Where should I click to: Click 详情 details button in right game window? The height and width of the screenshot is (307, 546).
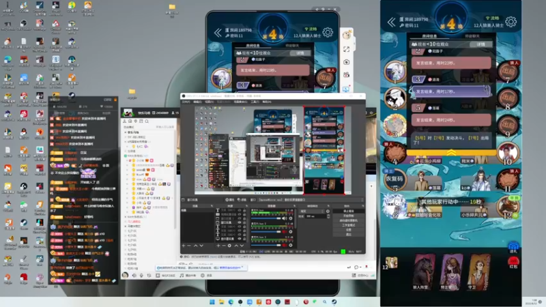pos(481,44)
